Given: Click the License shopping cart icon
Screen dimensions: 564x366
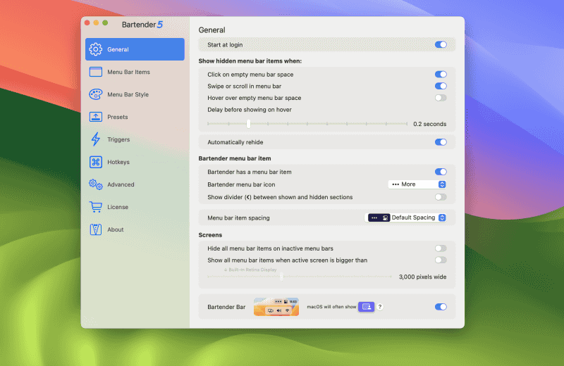Looking at the screenshot, I should [x=96, y=207].
